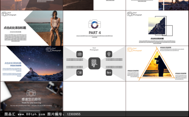The image size is (189, 117).
Task: Click the video camcorder icon
Action: pyautogui.click(x=109, y=72)
